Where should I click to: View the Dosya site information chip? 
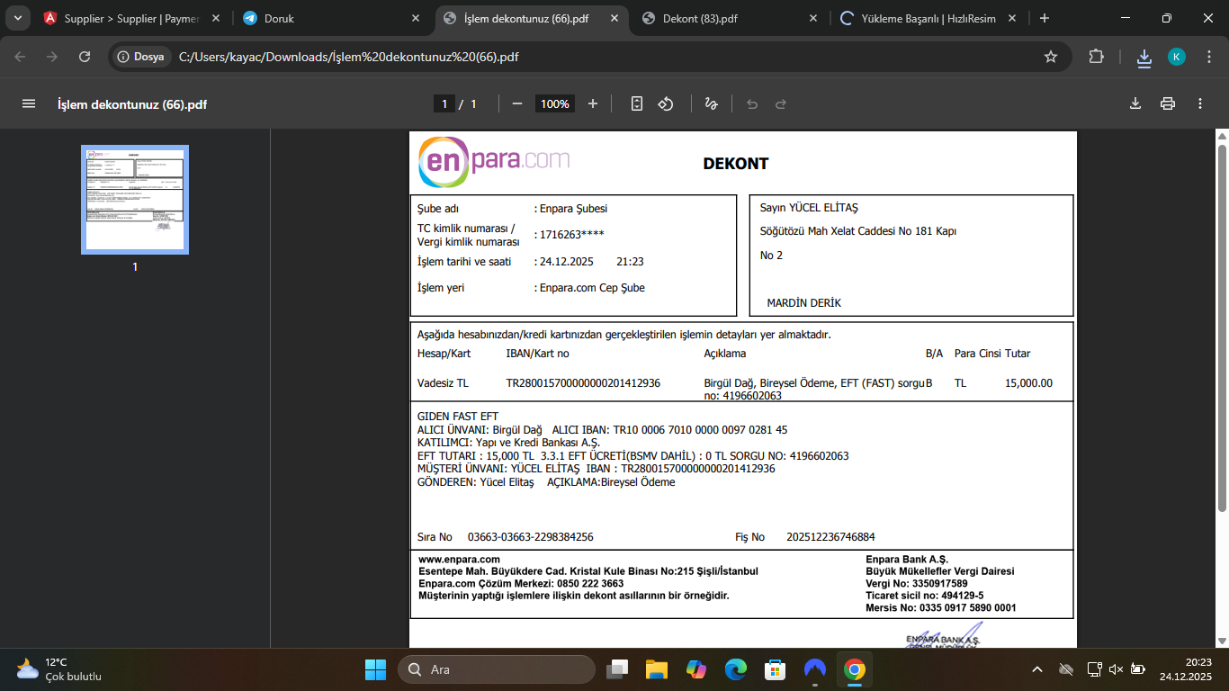point(141,57)
